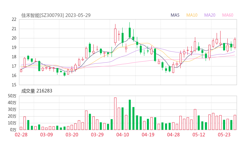240x142 pixels.
Task: Click the 05-12 date axis label
Action: [x=199, y=135]
